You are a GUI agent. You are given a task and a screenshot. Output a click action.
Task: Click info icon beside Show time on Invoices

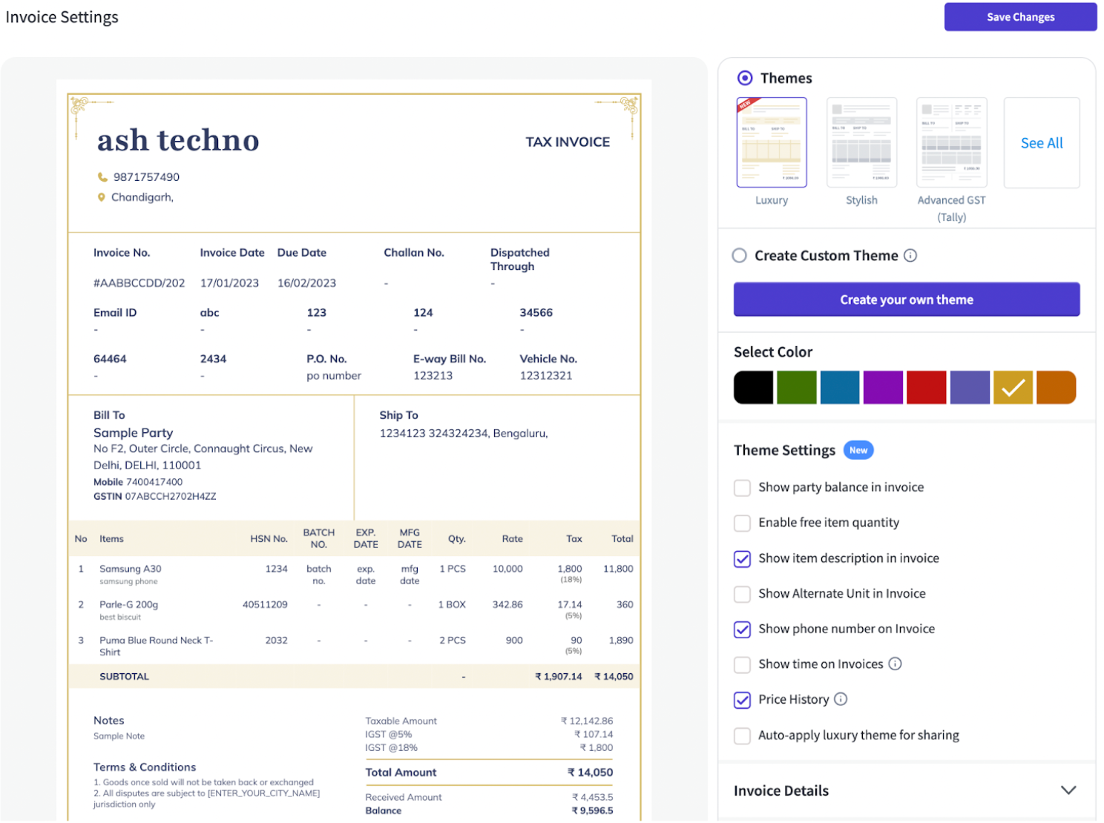click(x=895, y=664)
